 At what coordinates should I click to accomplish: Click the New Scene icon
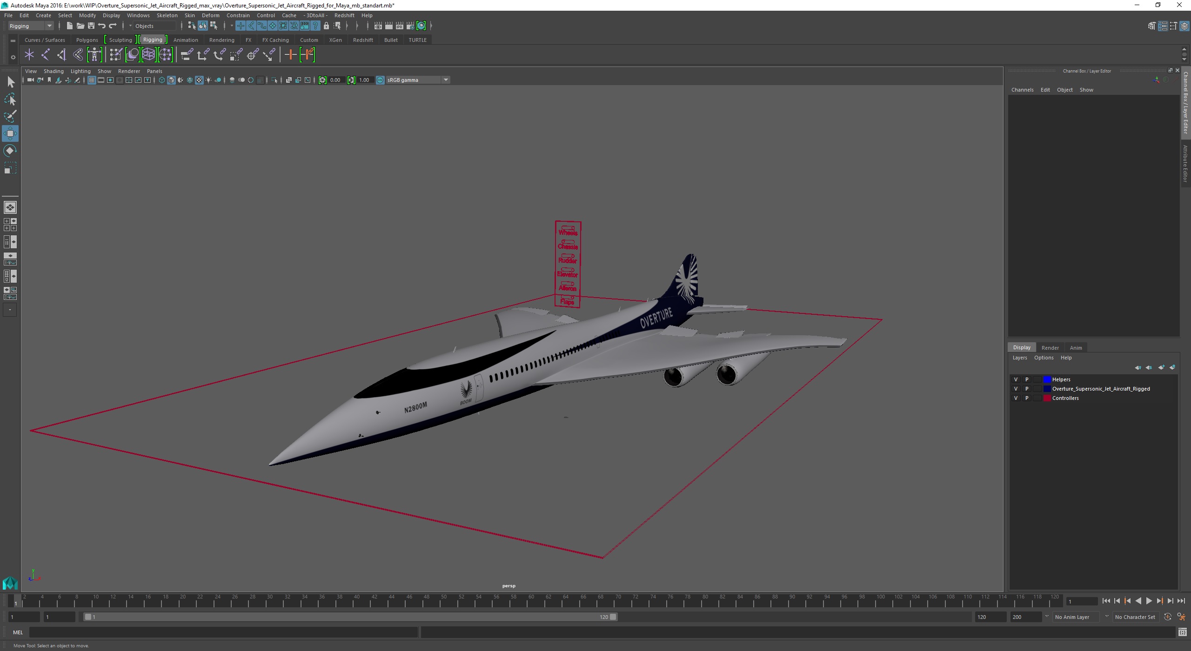pyautogui.click(x=69, y=26)
